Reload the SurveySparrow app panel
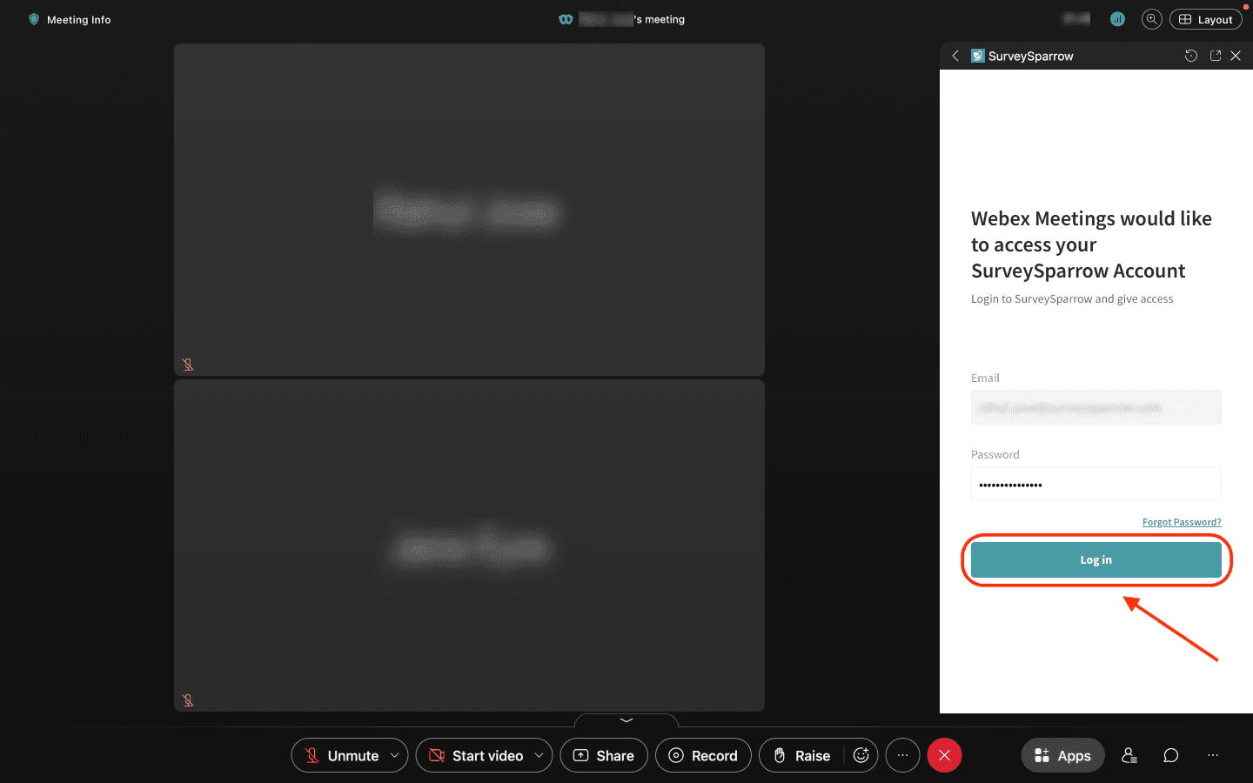Screen dimensions: 1253x783 [x=1191, y=56]
